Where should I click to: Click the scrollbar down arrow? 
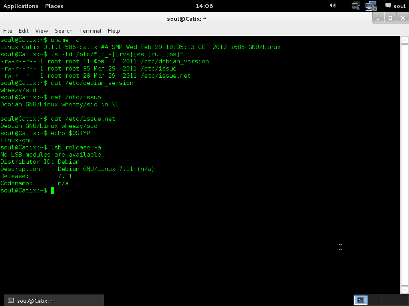(404, 289)
